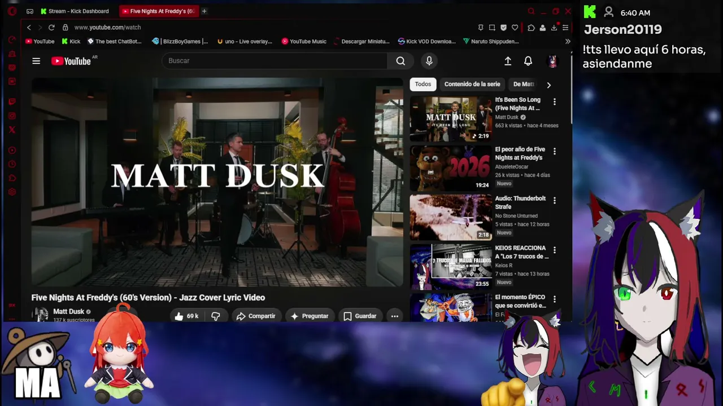Open the YouTube upload/create icon
The width and height of the screenshot is (723, 406).
508,61
